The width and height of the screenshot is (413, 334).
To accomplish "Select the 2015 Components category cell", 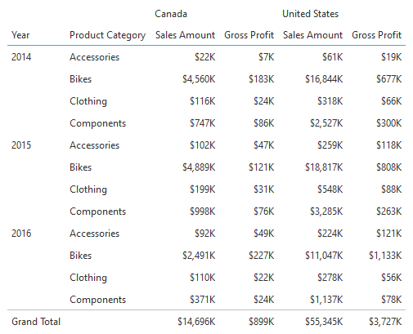I will tap(98, 212).
